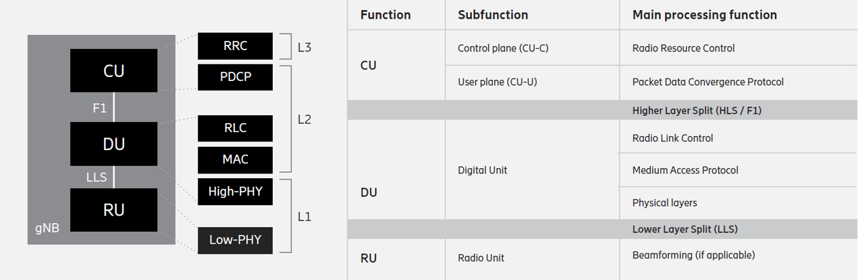Click the PDCP protocol box
The height and width of the screenshot is (280, 858).
(x=235, y=77)
